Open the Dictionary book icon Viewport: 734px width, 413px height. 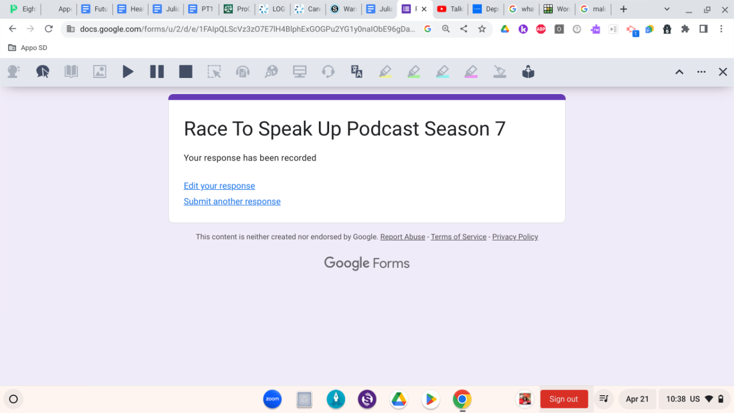point(71,72)
